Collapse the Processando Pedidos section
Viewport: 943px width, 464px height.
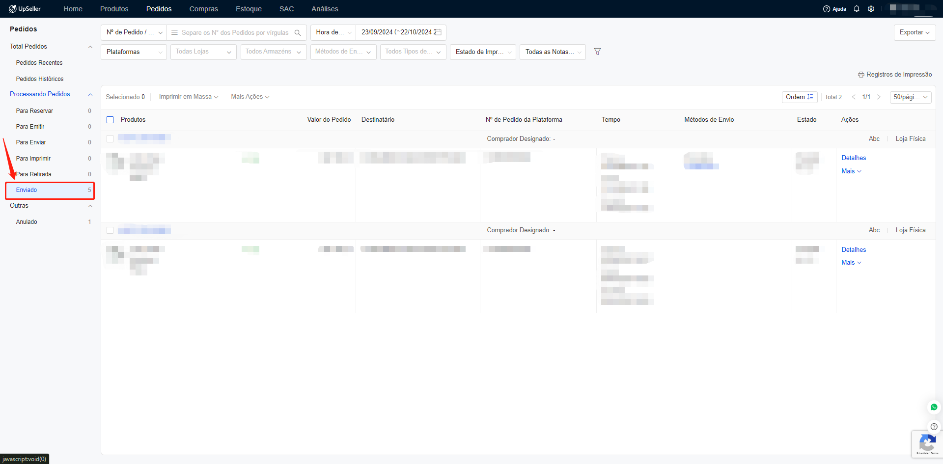[x=90, y=94]
